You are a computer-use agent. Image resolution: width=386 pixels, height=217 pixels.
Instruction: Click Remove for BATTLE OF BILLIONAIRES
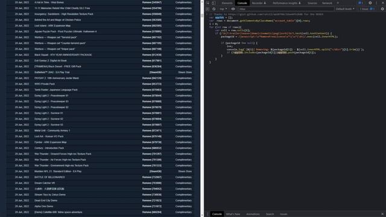152,177
